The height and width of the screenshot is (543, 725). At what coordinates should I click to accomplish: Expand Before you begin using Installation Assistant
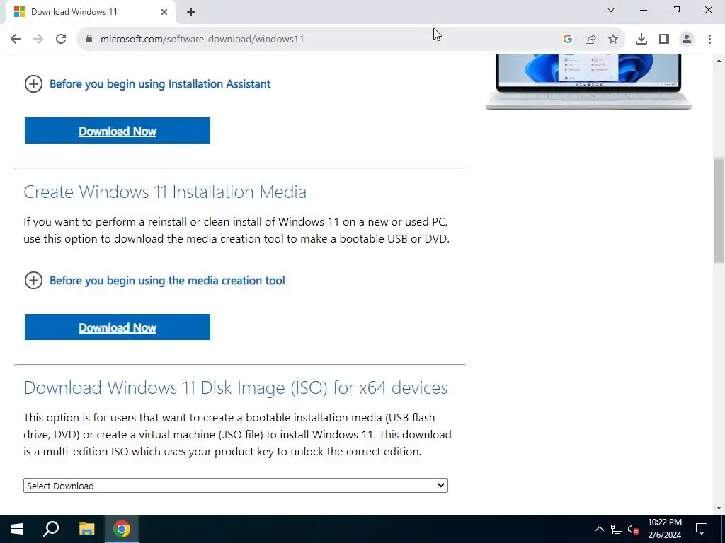(x=33, y=84)
